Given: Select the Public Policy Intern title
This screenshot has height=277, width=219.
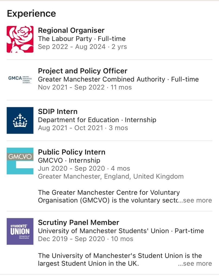Looking at the screenshot, I should tap(72, 152).
